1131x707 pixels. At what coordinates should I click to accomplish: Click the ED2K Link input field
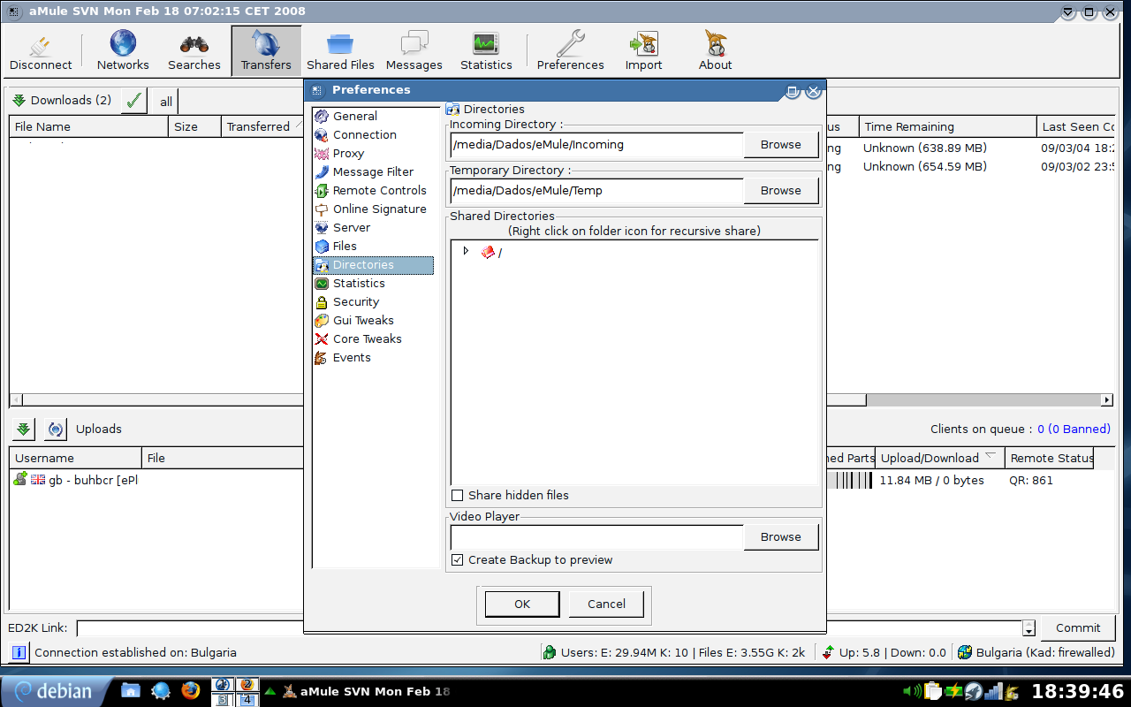tap(549, 628)
